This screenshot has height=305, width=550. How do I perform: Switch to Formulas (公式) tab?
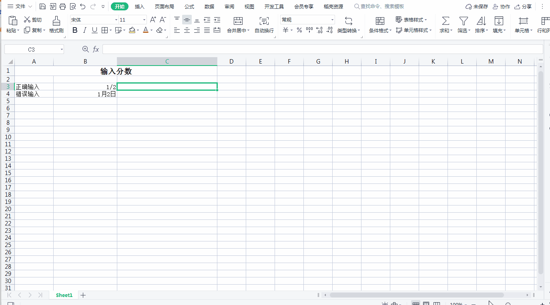tap(189, 6)
